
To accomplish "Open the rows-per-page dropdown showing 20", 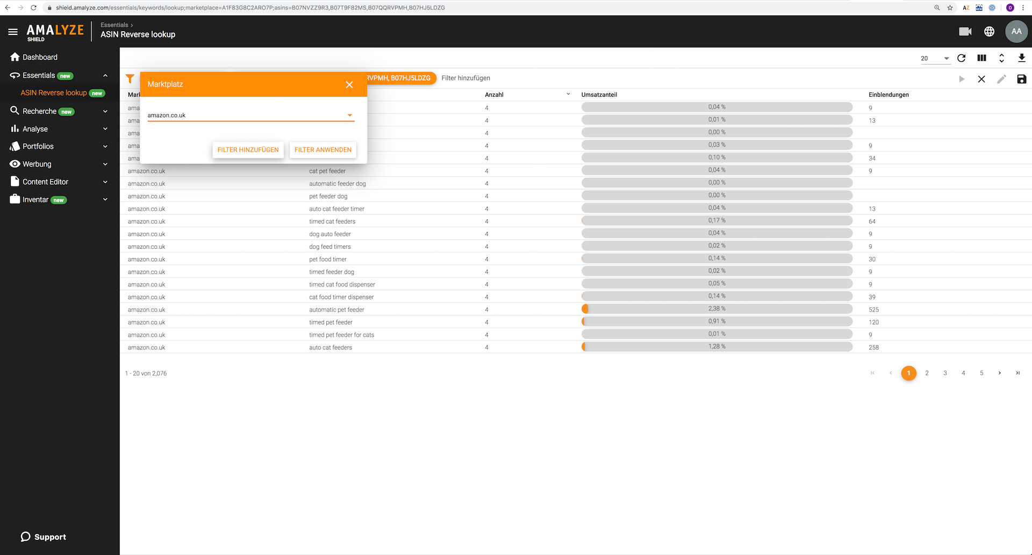I will coord(935,58).
